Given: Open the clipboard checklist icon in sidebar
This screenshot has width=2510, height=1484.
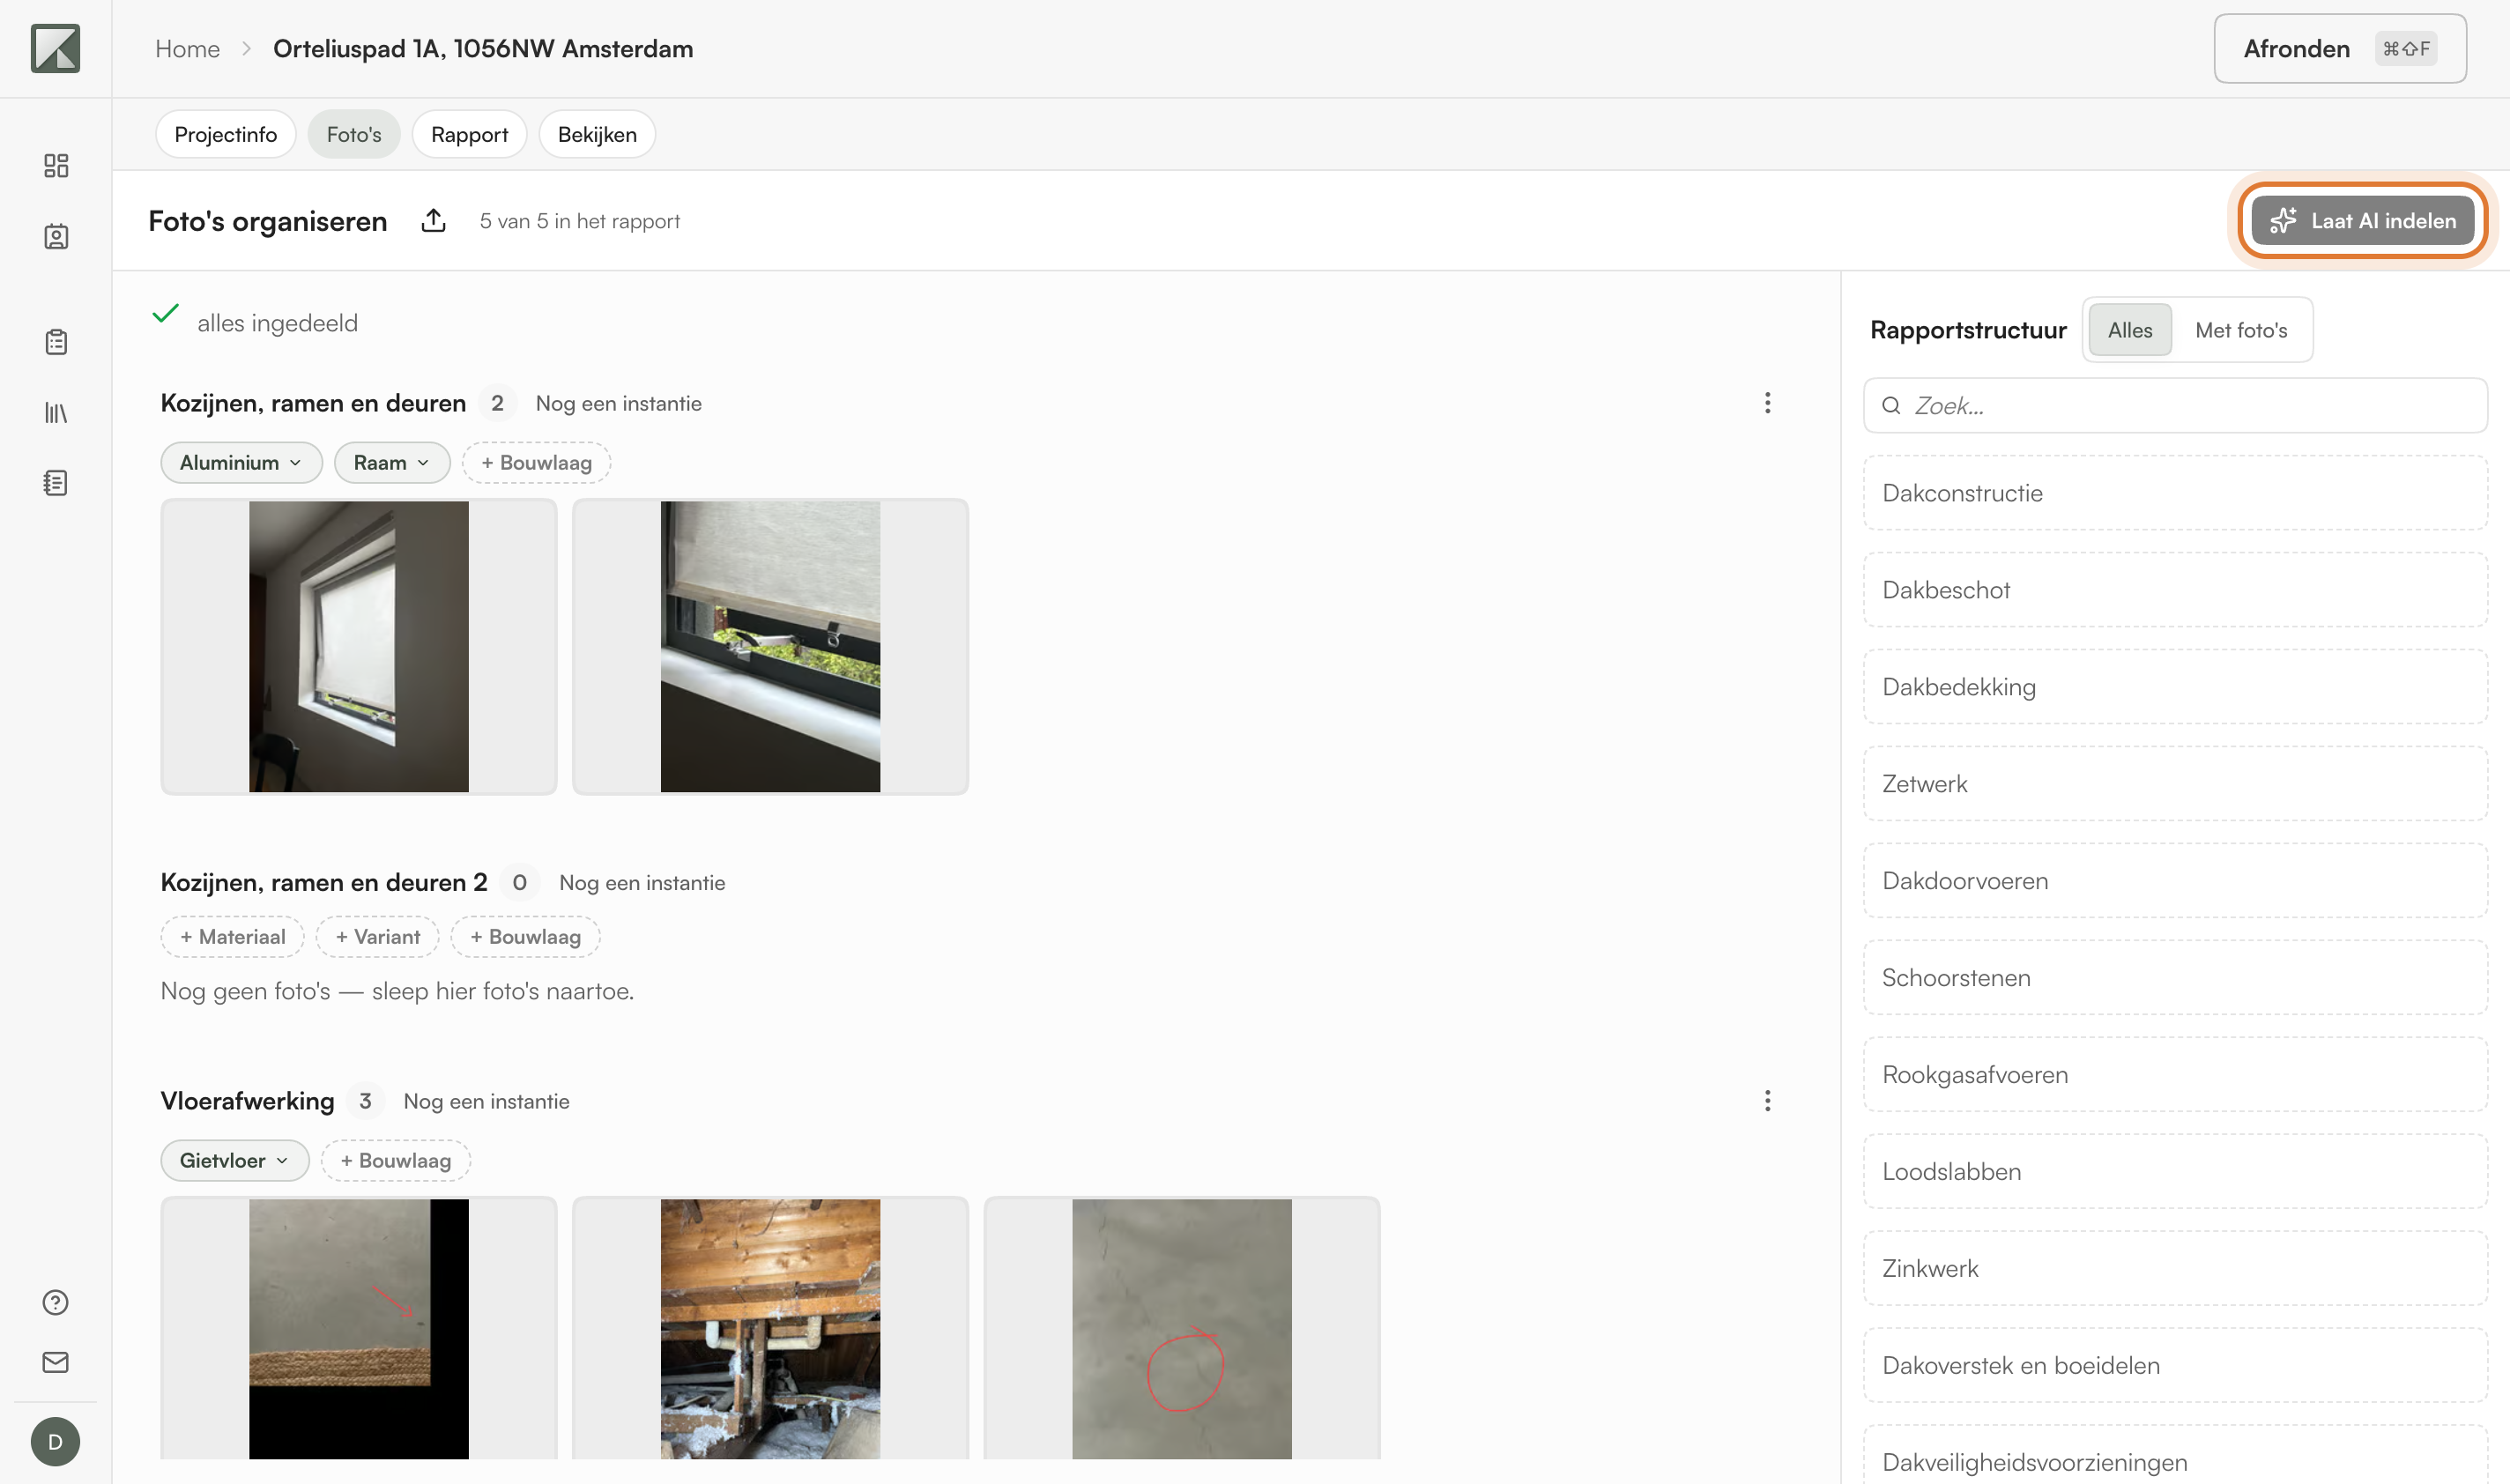Looking at the screenshot, I should (56, 342).
